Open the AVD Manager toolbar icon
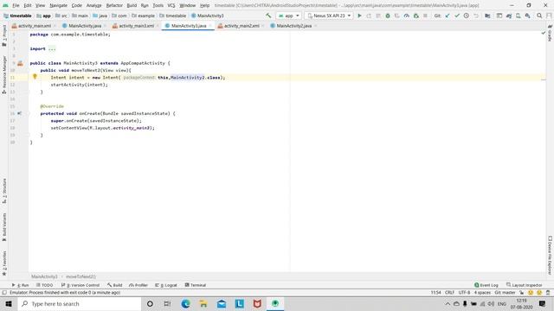The image size is (554, 311). pyautogui.click(x=518, y=16)
